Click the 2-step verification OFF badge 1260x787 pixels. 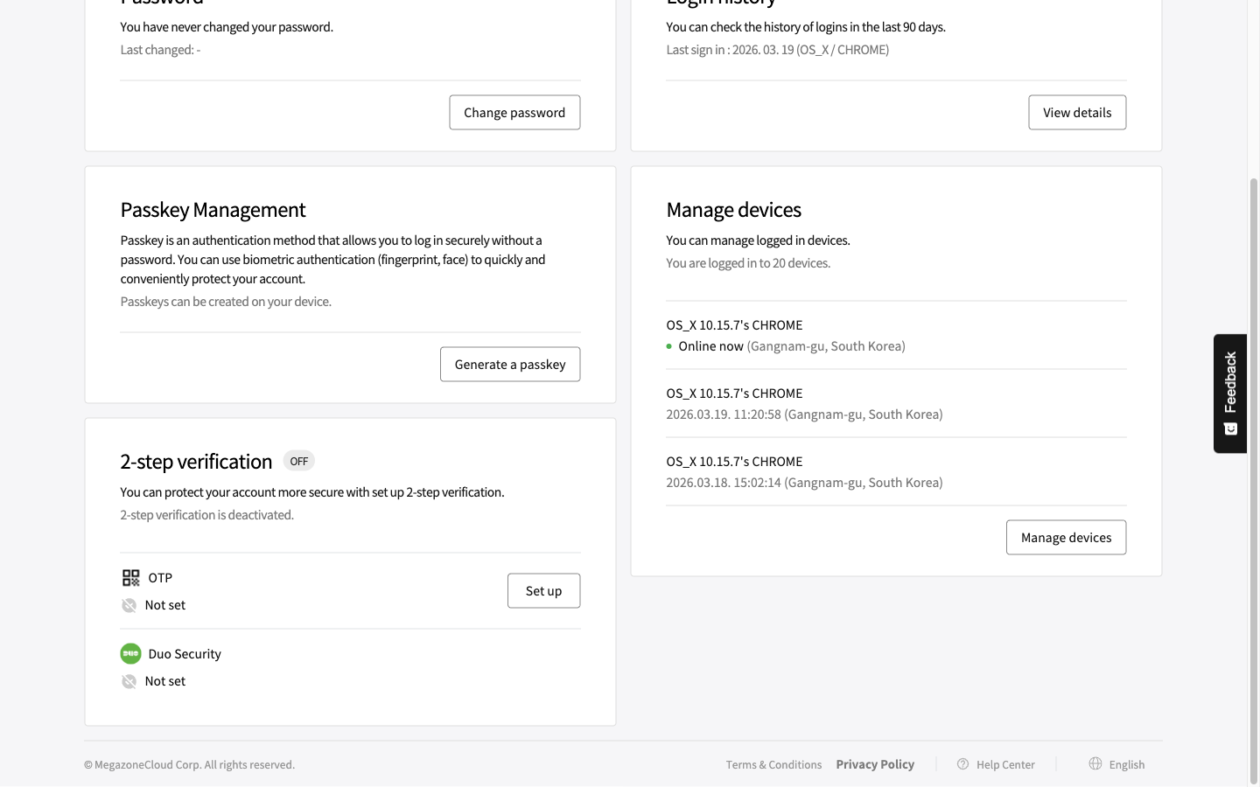tap(298, 461)
